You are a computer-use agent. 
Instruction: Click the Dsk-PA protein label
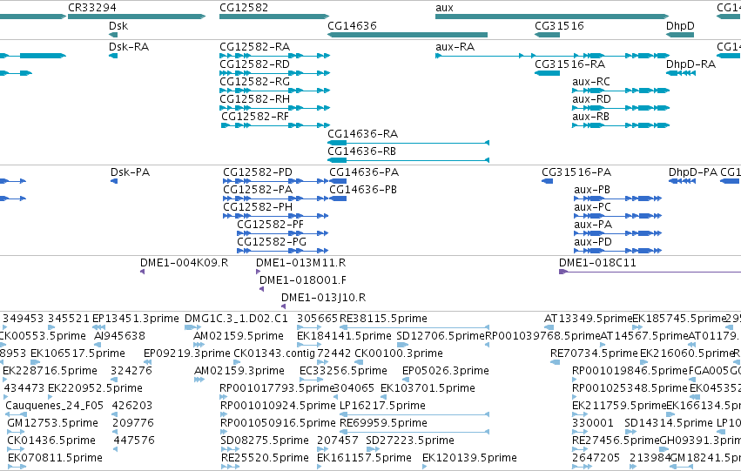point(130,172)
